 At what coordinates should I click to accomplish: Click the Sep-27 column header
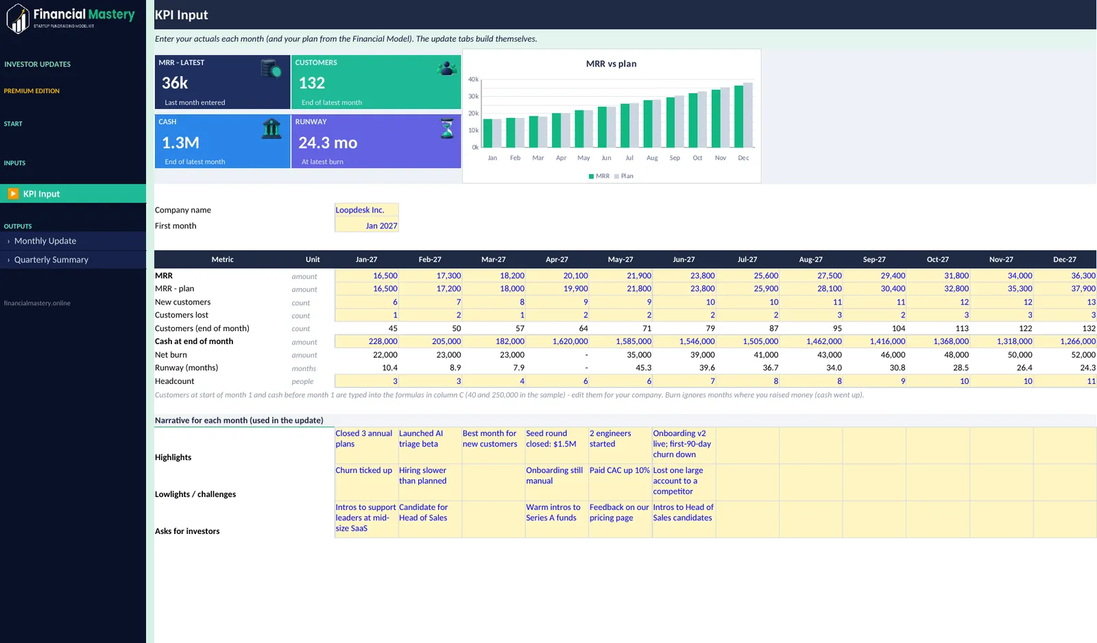tap(874, 260)
